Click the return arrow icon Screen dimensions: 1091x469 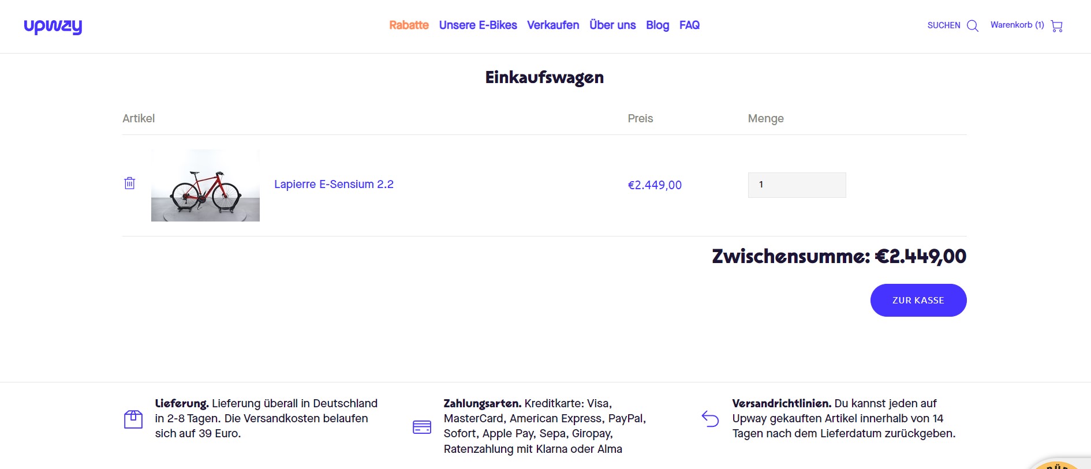tap(710, 419)
